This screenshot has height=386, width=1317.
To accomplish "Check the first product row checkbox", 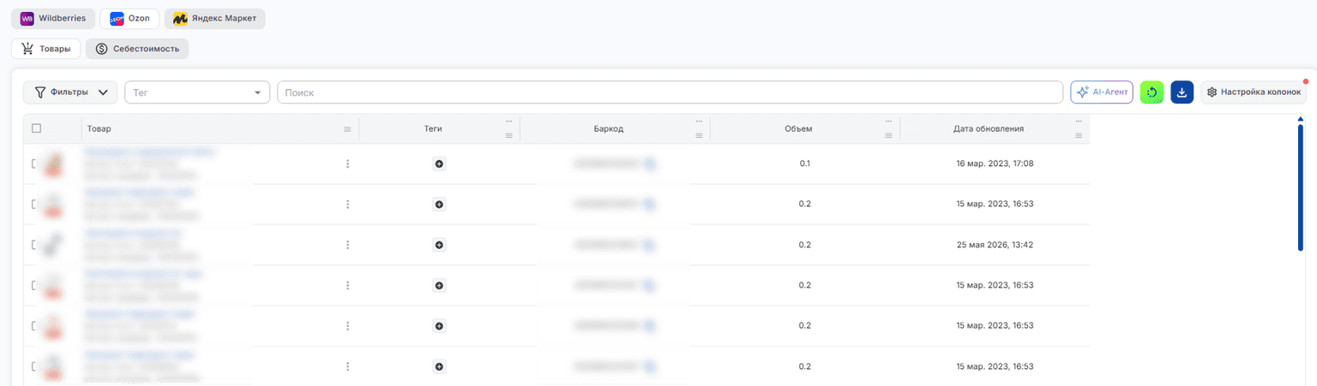I will click(34, 163).
